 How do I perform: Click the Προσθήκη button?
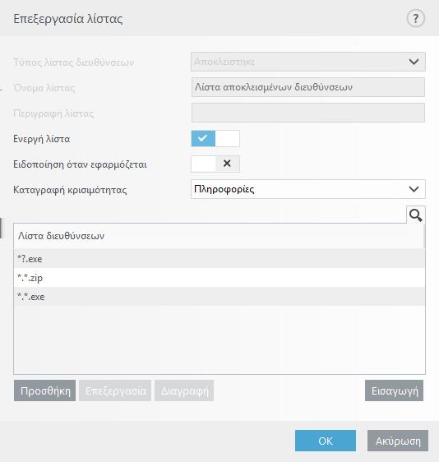click(44, 390)
